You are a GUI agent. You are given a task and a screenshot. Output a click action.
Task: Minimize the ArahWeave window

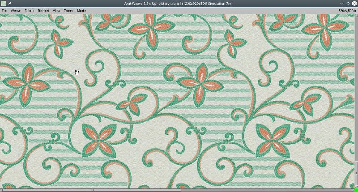(341, 4)
